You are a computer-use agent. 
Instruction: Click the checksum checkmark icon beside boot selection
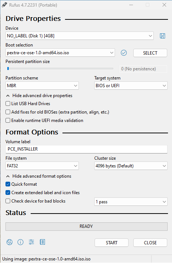pyautogui.click(x=124, y=53)
